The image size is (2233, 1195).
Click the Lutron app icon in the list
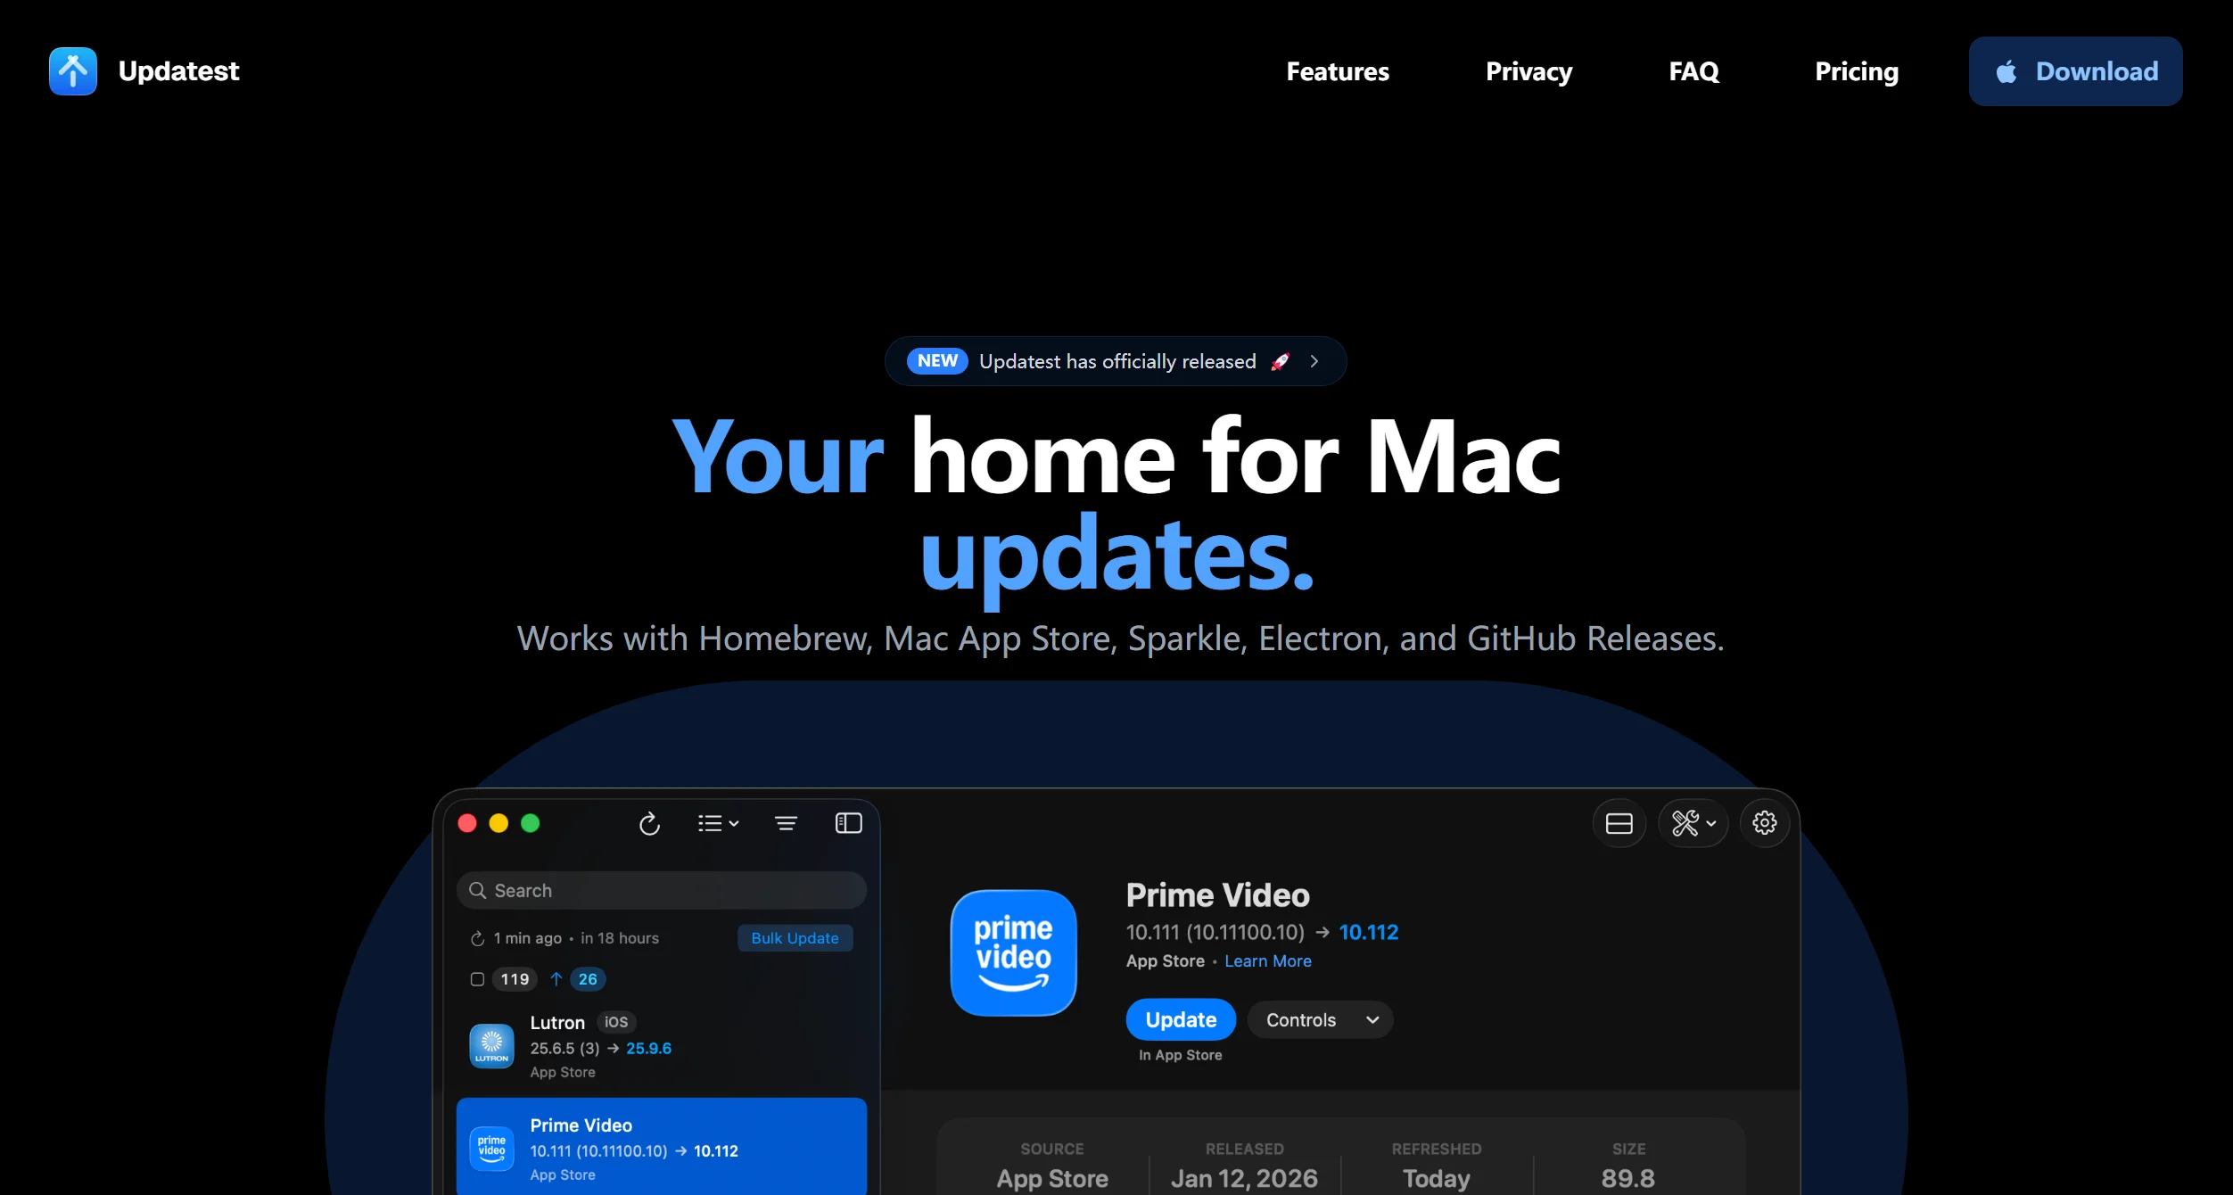(491, 1045)
